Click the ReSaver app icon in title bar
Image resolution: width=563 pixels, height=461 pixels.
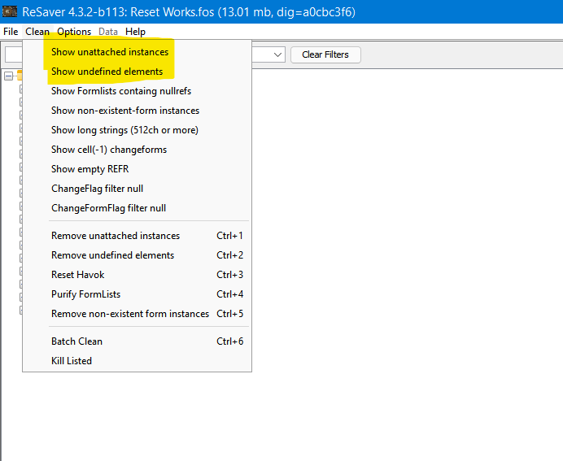[x=10, y=11]
